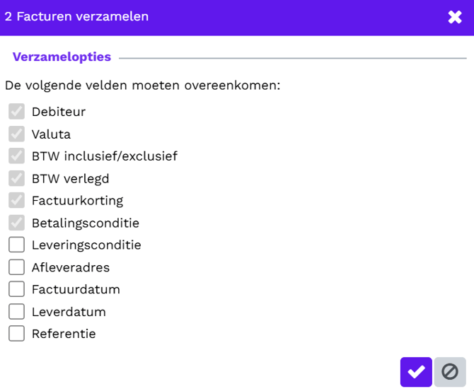This screenshot has height=391, width=474.
Task: Click the disabled Valuta checkbox
Action: click(17, 134)
